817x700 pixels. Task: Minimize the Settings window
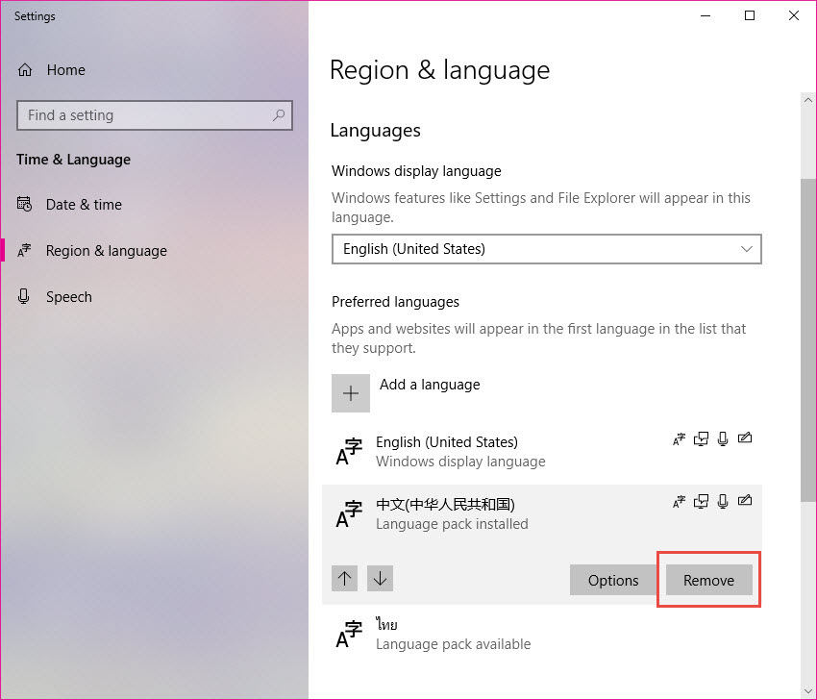tap(706, 15)
